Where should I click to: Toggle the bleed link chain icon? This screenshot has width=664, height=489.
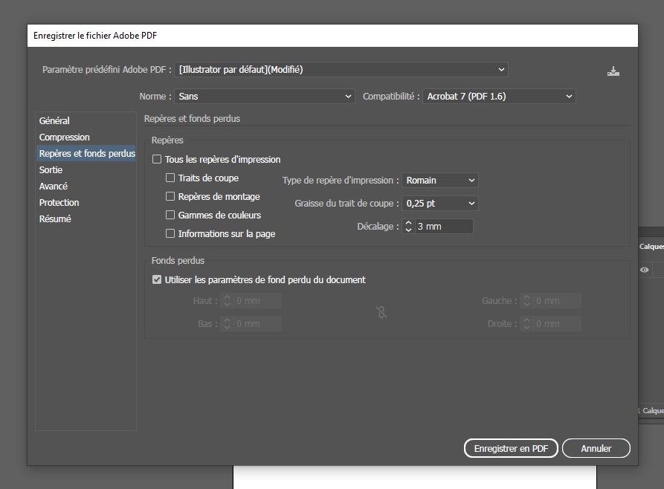click(x=381, y=312)
